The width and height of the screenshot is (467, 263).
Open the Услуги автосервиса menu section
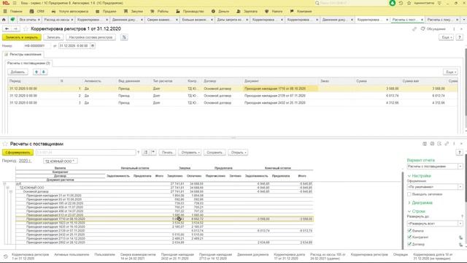click(x=70, y=12)
